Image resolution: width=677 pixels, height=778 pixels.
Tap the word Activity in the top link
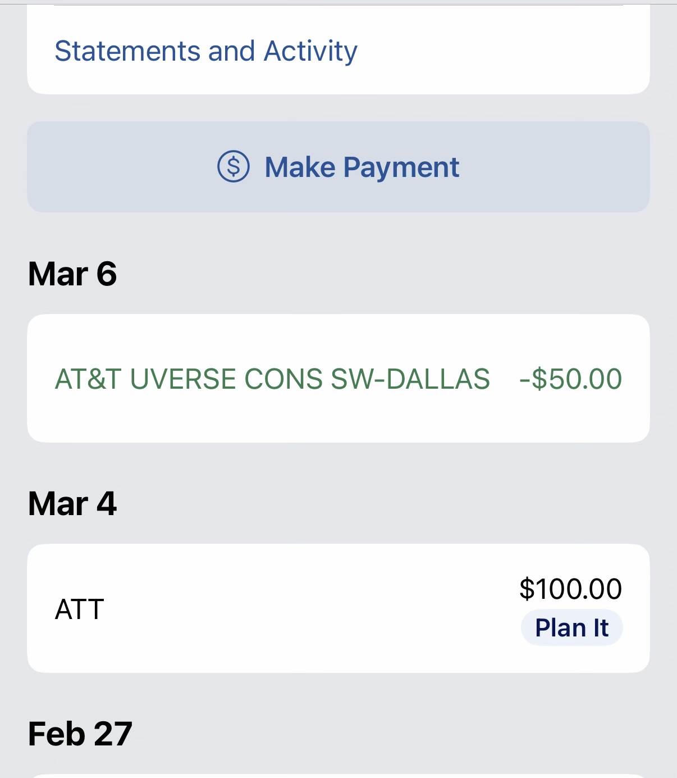tap(310, 51)
